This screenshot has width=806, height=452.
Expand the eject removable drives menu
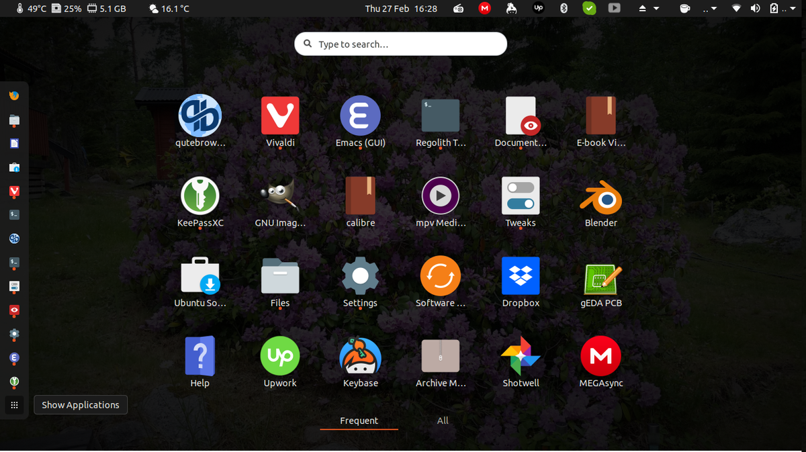(648, 9)
